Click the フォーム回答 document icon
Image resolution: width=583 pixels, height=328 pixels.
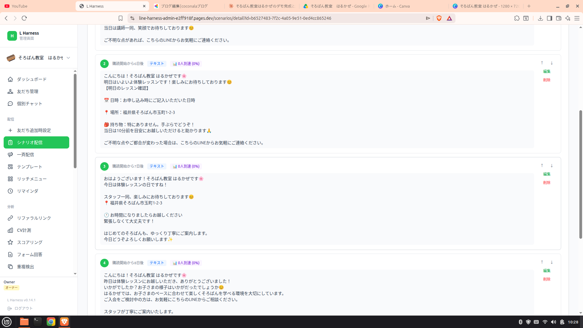[x=10, y=255]
